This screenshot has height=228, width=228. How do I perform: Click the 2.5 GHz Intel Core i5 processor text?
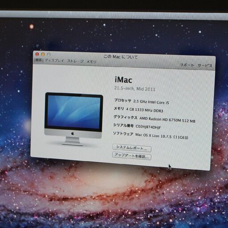pyautogui.click(x=151, y=102)
